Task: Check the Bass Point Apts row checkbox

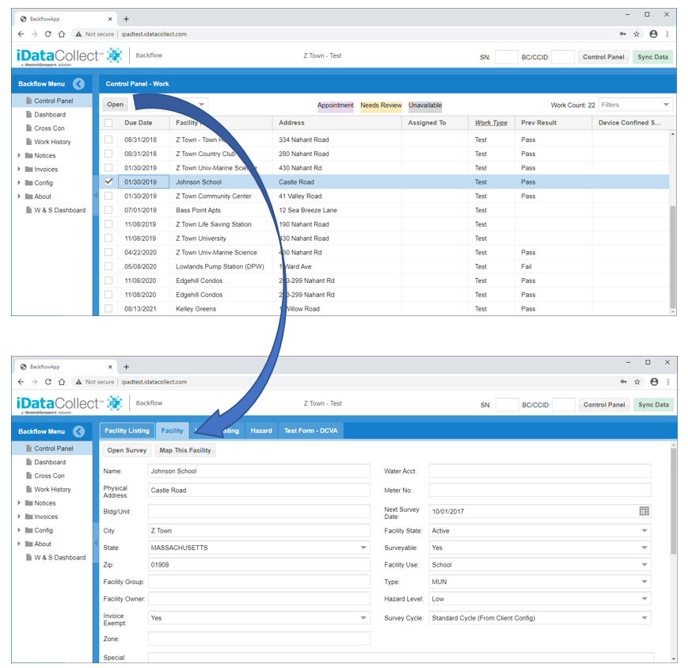Action: click(x=108, y=210)
